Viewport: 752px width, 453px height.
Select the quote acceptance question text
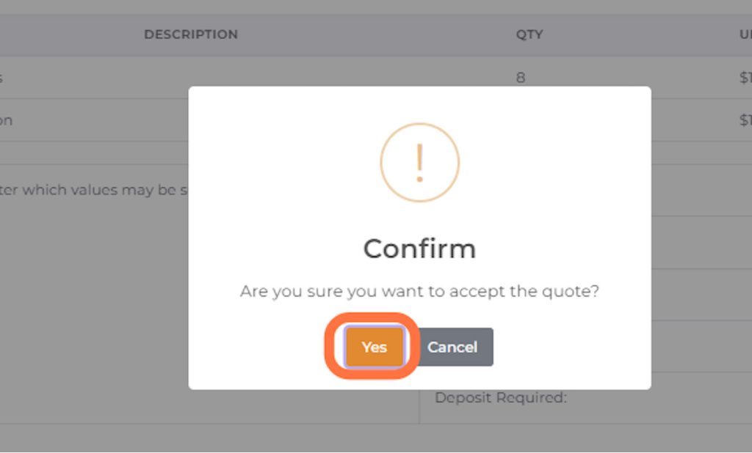pos(419,291)
